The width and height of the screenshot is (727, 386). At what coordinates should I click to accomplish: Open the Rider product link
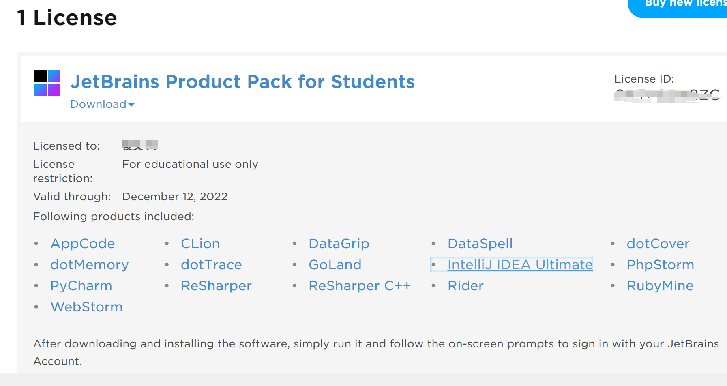click(465, 286)
